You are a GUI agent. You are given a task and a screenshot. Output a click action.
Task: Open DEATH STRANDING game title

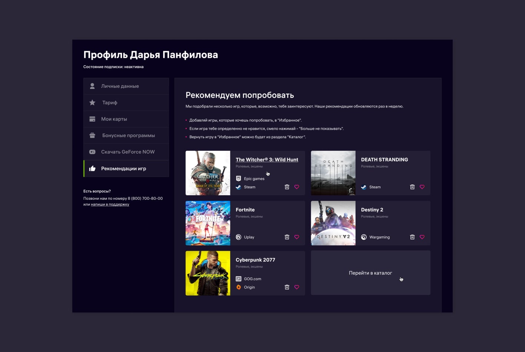tap(384, 160)
